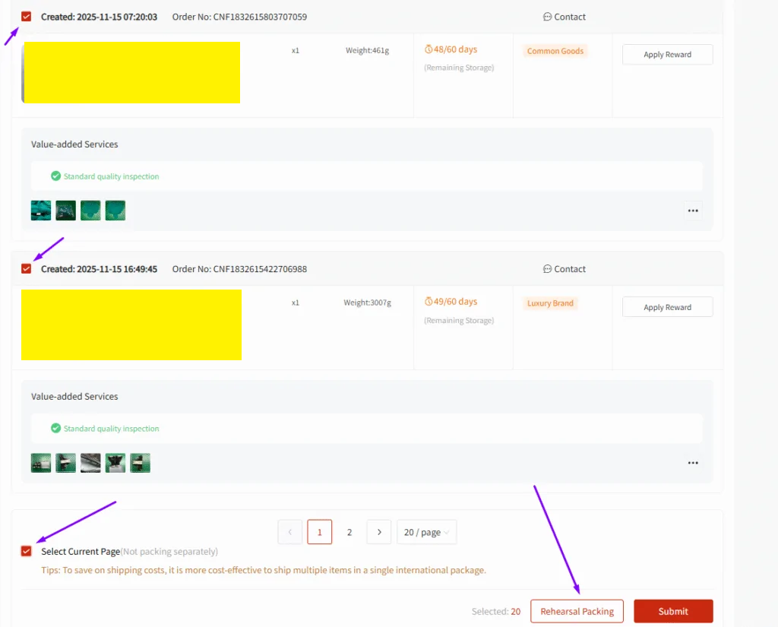Open the ellipsis menu under the first order's services
This screenshot has height=627, width=778.
point(692,211)
